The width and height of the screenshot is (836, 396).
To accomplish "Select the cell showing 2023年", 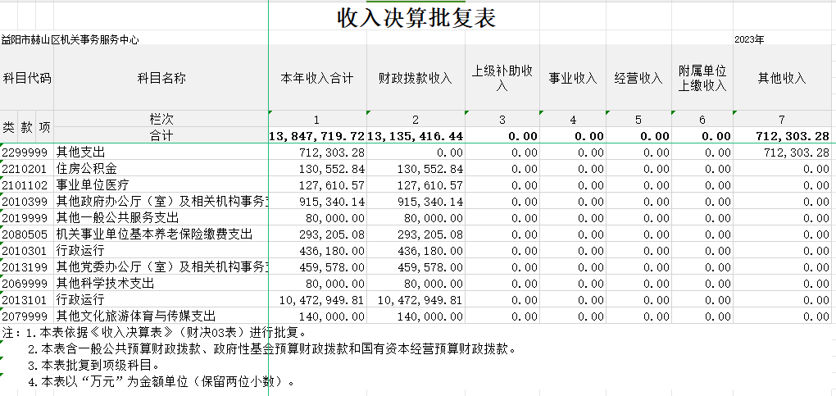I will pos(749,39).
